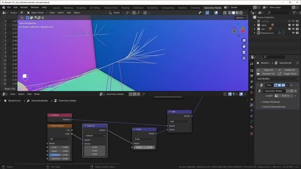301x169 pixels.
Task: Open the Tool properties tab
Action: pos(252,64)
